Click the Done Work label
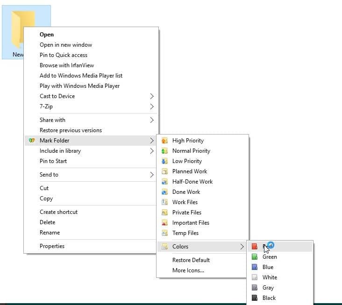Viewport: 342px width, 305px height. [186, 192]
